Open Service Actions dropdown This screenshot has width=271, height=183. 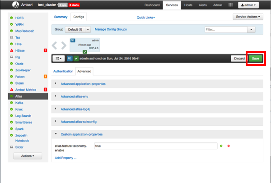[x=248, y=17]
